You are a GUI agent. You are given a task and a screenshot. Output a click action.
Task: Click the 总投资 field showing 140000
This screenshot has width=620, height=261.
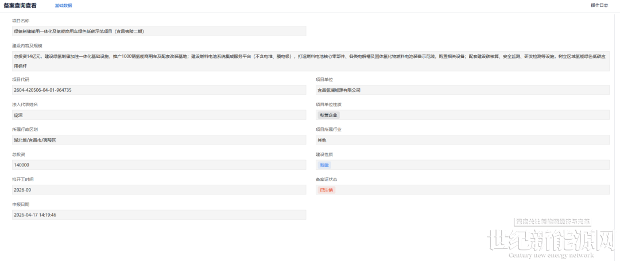click(x=159, y=165)
